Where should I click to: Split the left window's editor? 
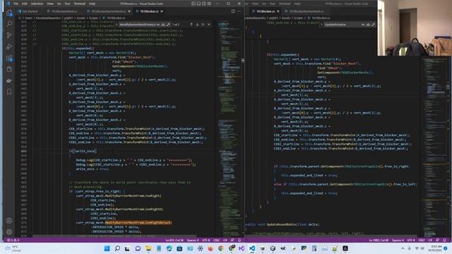click(x=233, y=11)
